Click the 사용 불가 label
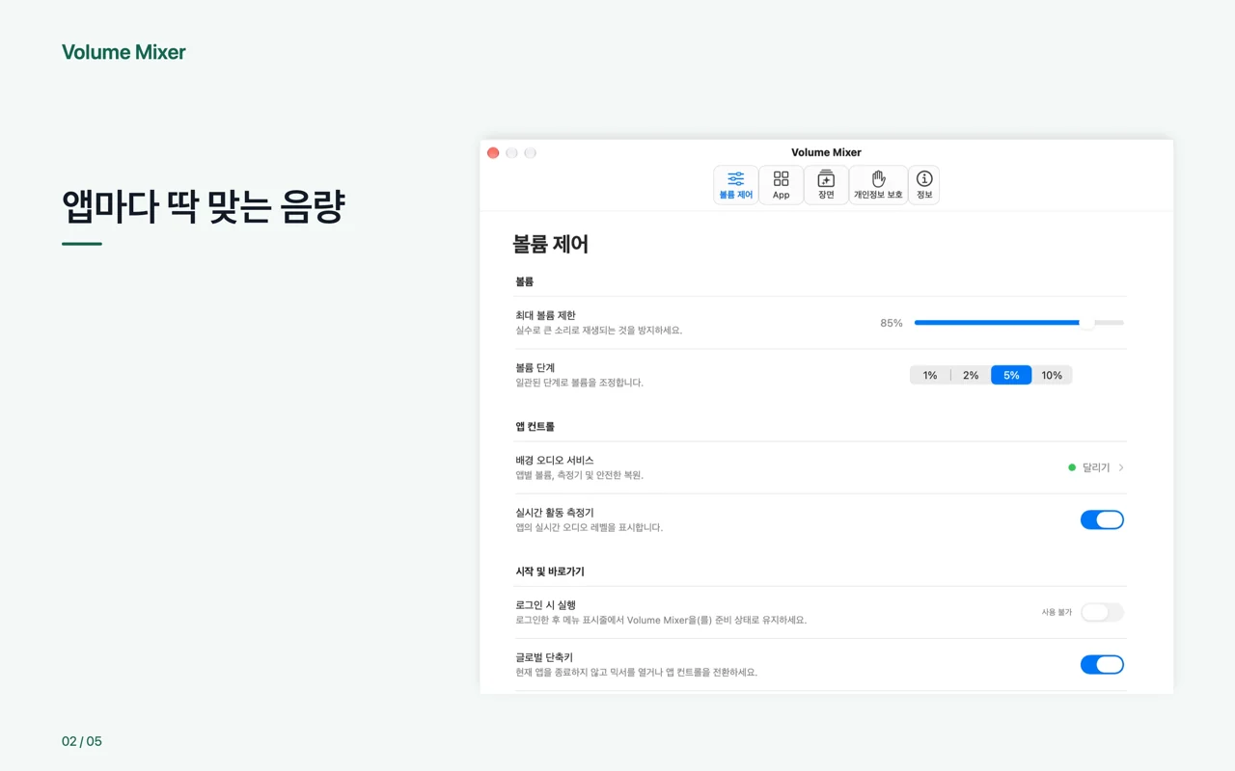 click(x=1057, y=612)
